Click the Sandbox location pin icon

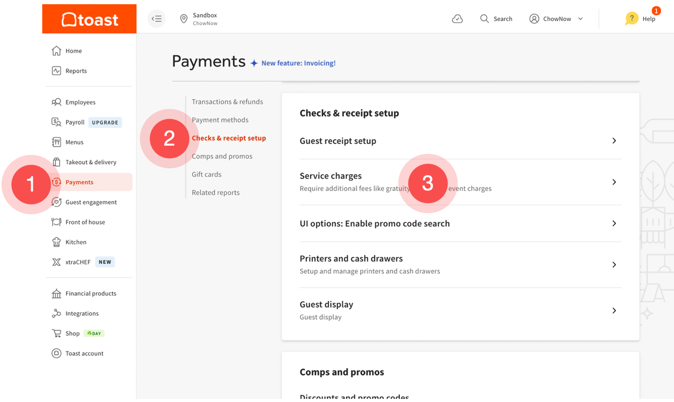[x=184, y=19]
